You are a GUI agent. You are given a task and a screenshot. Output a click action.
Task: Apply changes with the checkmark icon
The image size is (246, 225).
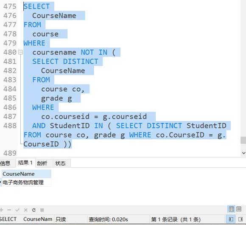click(17, 210)
